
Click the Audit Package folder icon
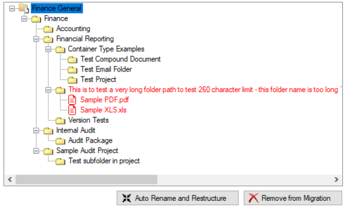click(x=60, y=141)
